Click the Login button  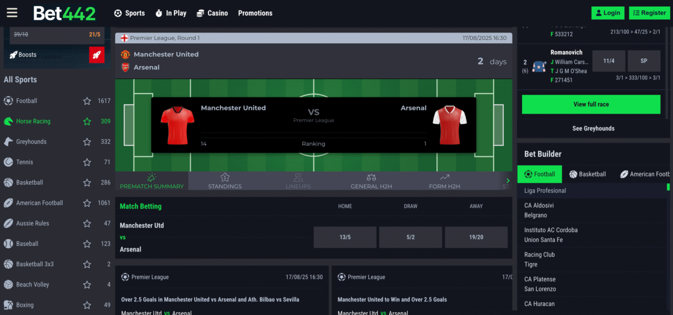pyautogui.click(x=608, y=13)
